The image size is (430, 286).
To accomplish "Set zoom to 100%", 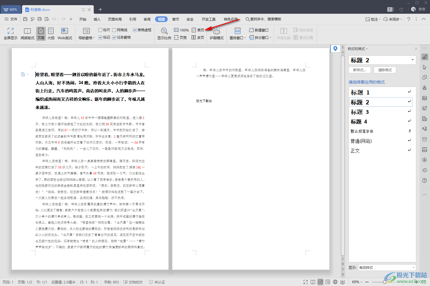I will (181, 30).
